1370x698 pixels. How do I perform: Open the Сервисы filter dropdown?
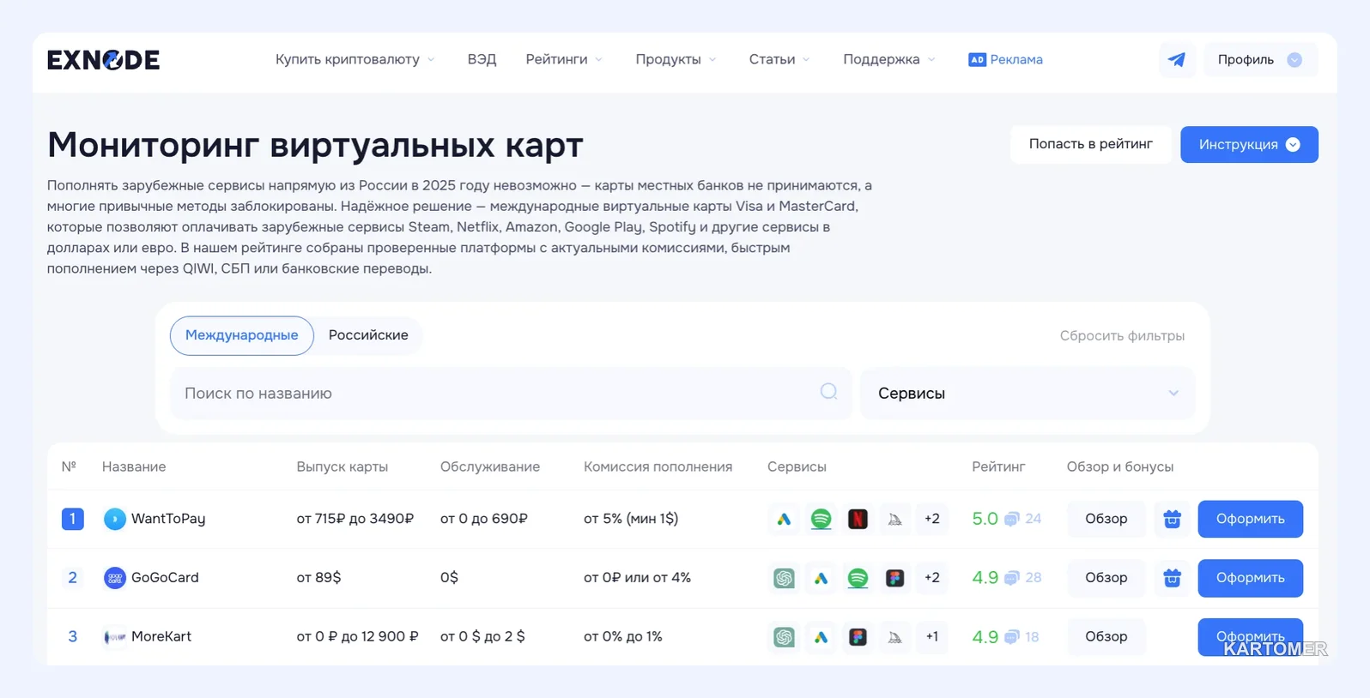[1027, 394]
